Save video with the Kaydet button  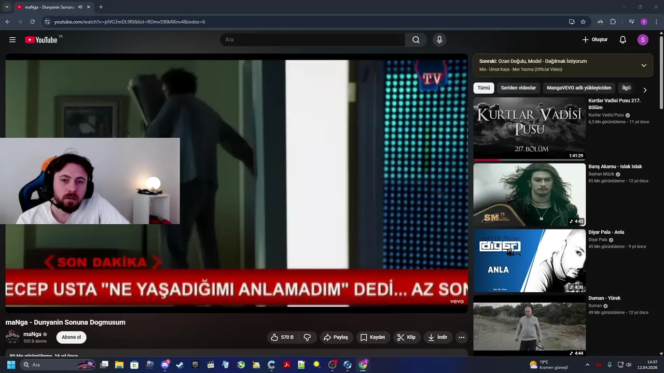(373, 337)
